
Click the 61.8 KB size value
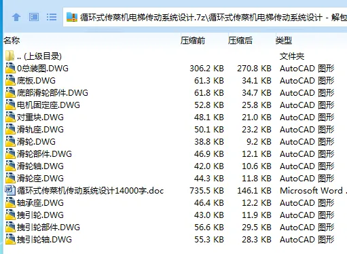pos(209,93)
